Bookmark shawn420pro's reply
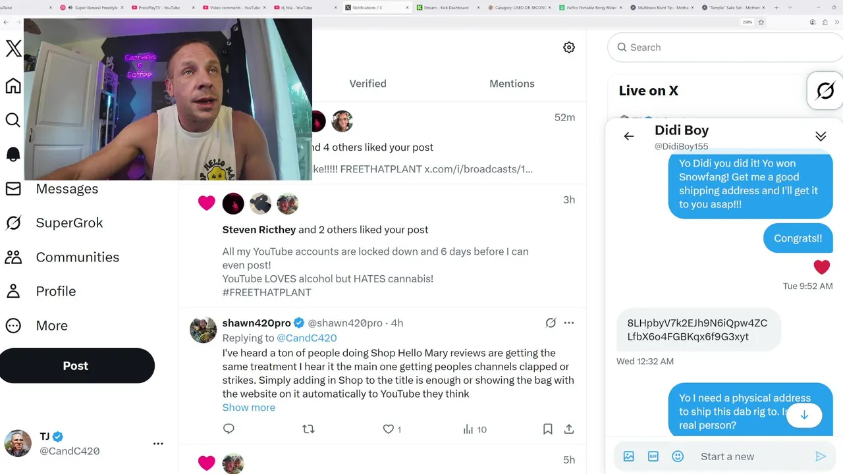Screen dimensions: 843x474 pyautogui.click(x=547, y=429)
